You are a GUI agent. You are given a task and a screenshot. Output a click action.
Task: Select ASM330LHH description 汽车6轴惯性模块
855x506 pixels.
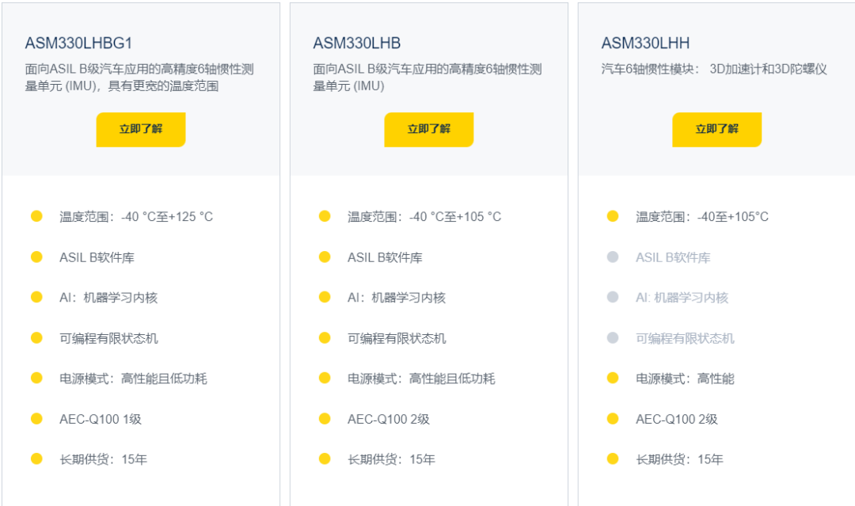pyautogui.click(x=714, y=69)
